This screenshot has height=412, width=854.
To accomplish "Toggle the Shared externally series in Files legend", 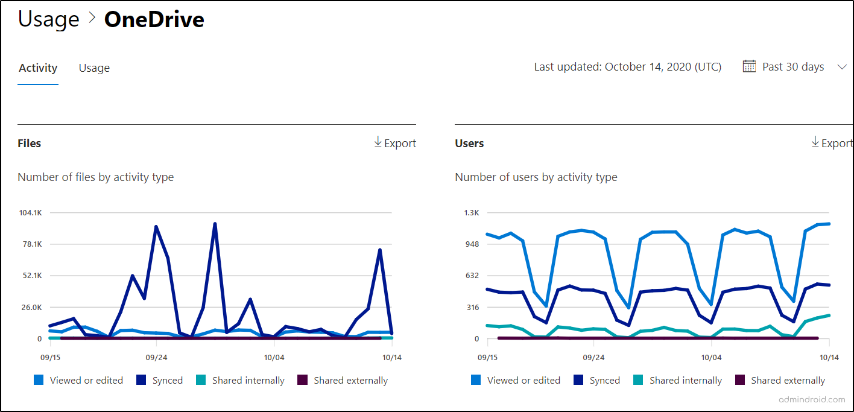I will click(343, 380).
